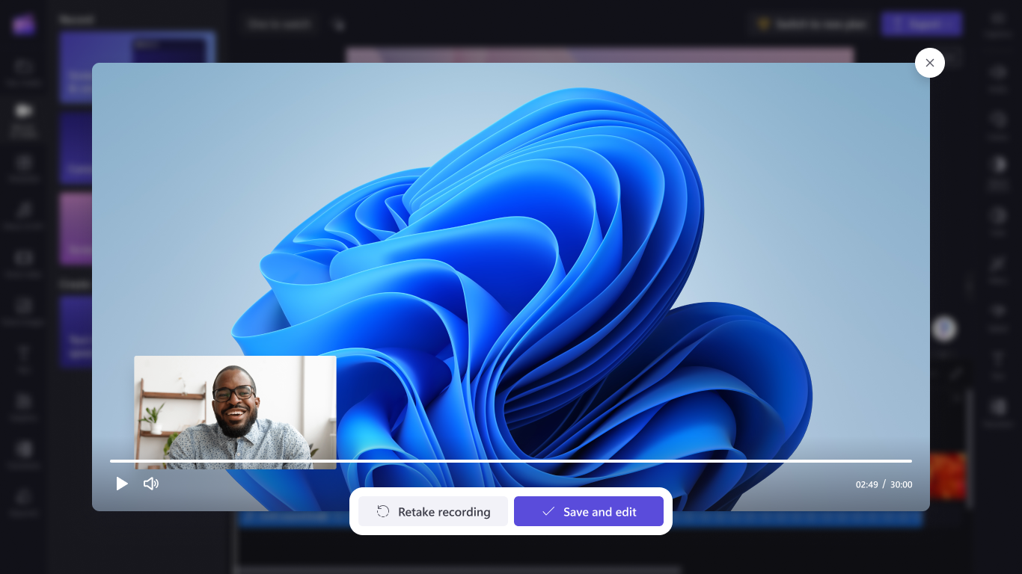Click the 02:49 / 30:00 time readout
The width and height of the screenshot is (1022, 574).
[x=884, y=484]
